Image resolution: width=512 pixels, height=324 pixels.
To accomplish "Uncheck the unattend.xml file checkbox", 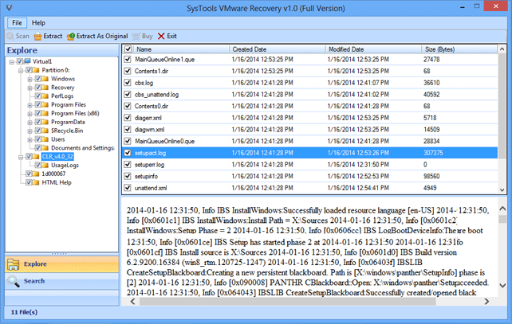I will [128, 188].
